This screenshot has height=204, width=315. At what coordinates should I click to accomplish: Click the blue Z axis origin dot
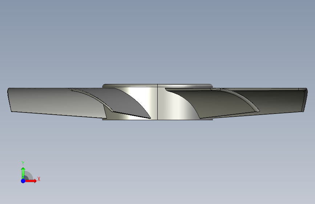[23, 181]
